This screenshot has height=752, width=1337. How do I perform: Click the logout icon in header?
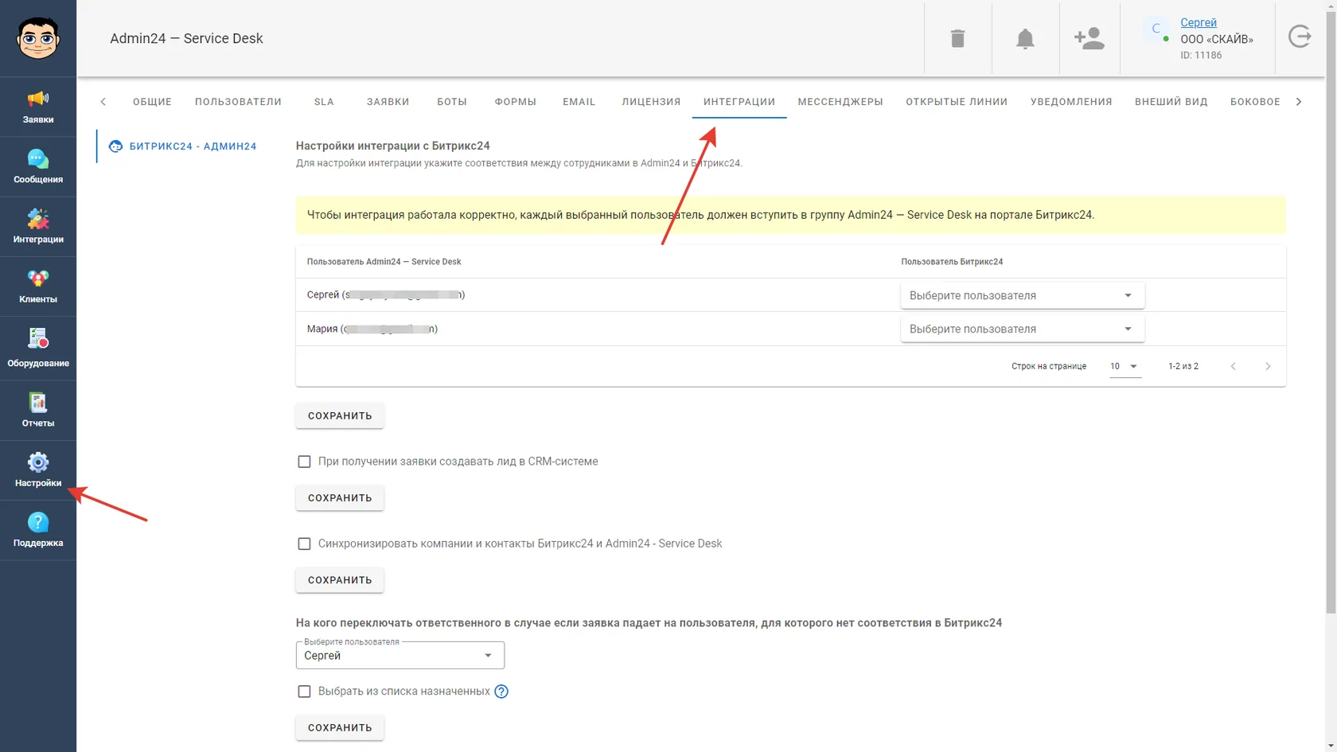[x=1300, y=37]
